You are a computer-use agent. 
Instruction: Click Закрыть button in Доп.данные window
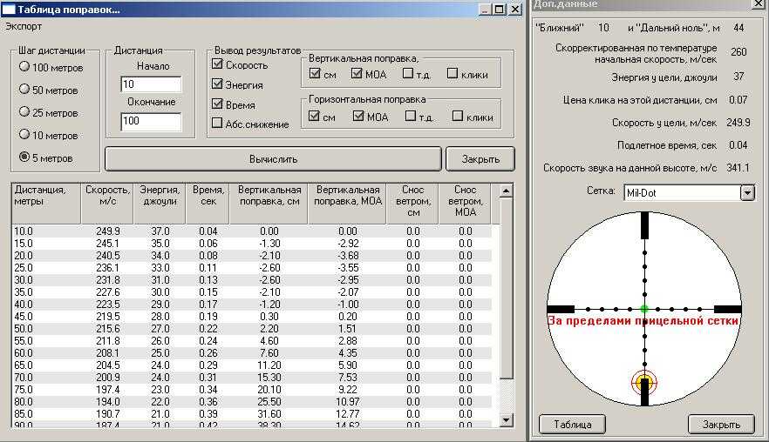(x=721, y=425)
